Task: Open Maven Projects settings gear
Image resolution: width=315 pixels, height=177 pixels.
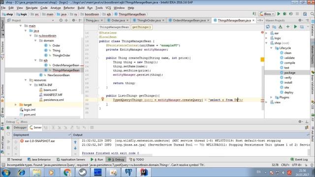Action: click(x=300, y=20)
